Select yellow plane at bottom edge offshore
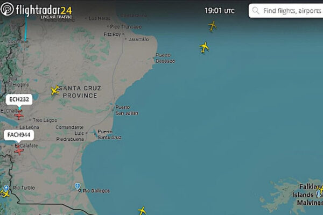323x215 pixels. tap(142, 211)
